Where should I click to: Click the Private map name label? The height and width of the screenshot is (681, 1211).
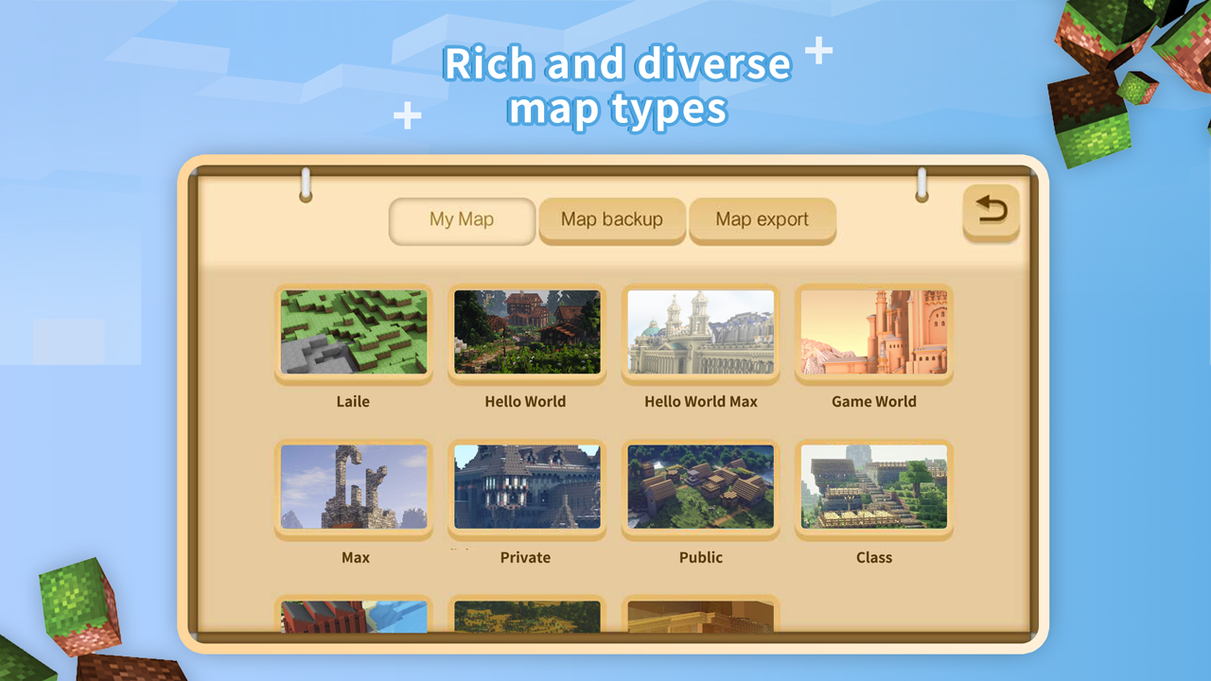pos(525,557)
